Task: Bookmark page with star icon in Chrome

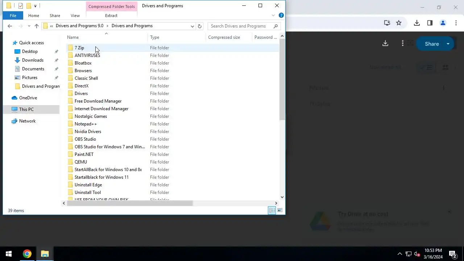Action: tap(399, 23)
